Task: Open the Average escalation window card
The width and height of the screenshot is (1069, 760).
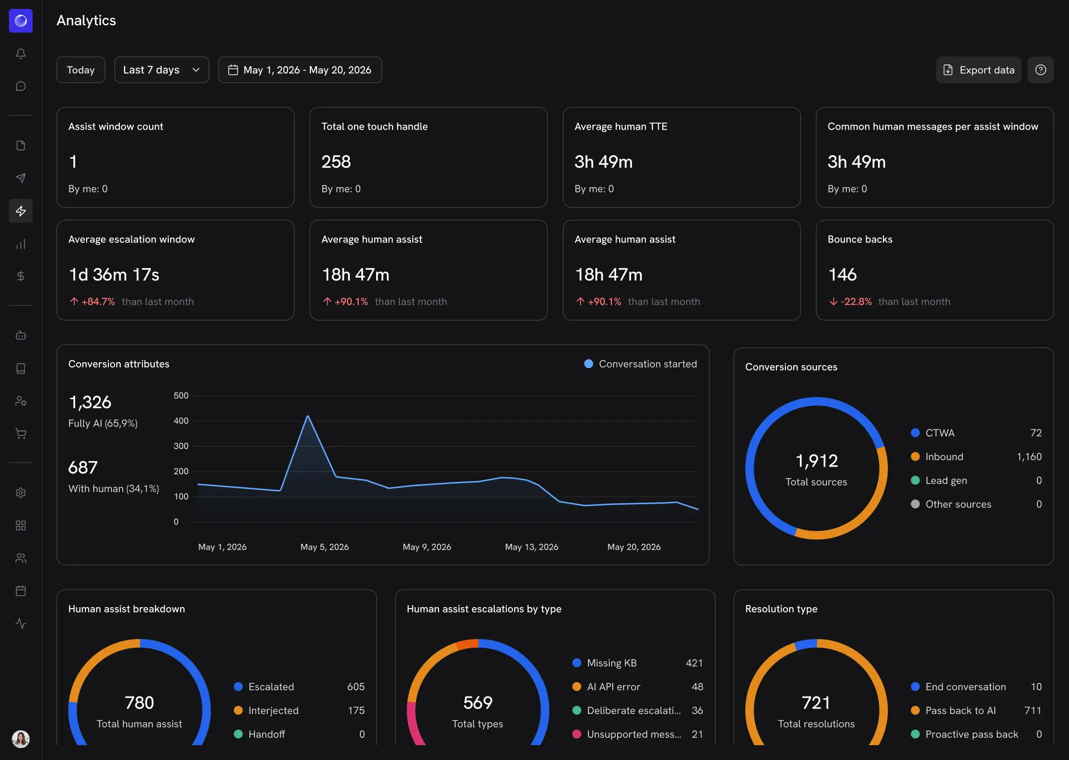Action: (x=175, y=270)
